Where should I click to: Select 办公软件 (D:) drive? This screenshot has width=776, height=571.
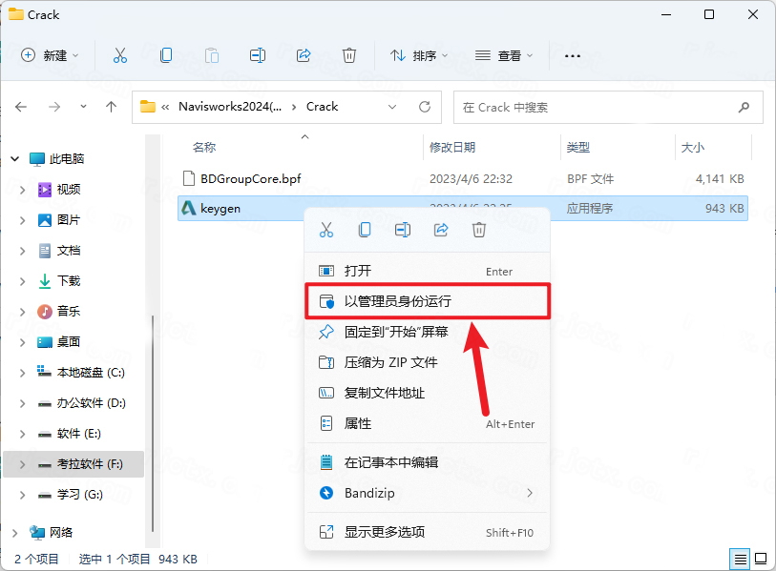click(91, 403)
